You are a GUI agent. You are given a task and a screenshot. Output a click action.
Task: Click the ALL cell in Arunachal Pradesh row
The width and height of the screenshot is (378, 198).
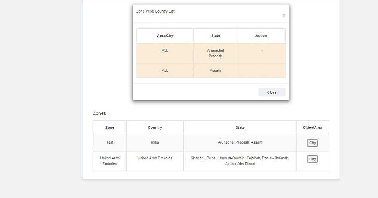165,53
